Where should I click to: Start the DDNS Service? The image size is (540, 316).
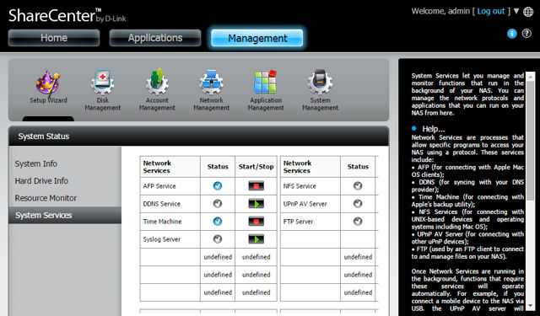[x=256, y=204]
